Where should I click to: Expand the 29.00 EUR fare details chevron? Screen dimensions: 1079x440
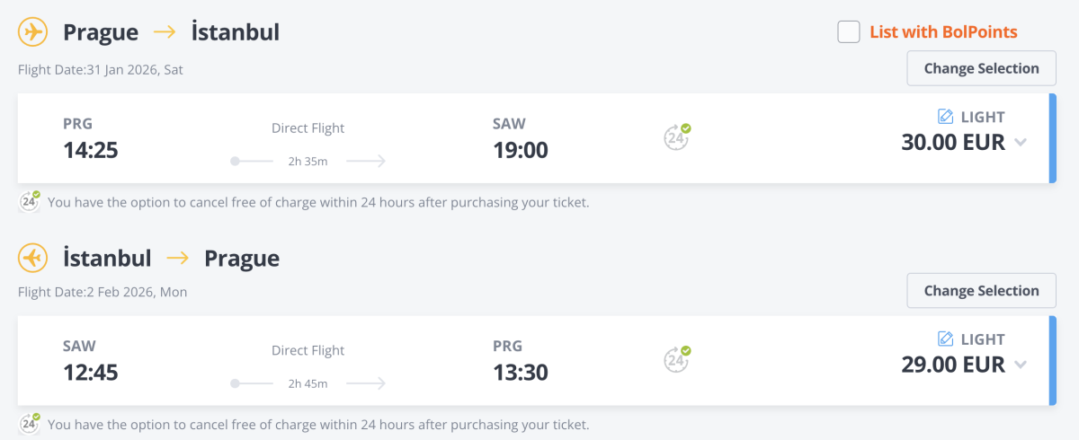pos(1020,365)
